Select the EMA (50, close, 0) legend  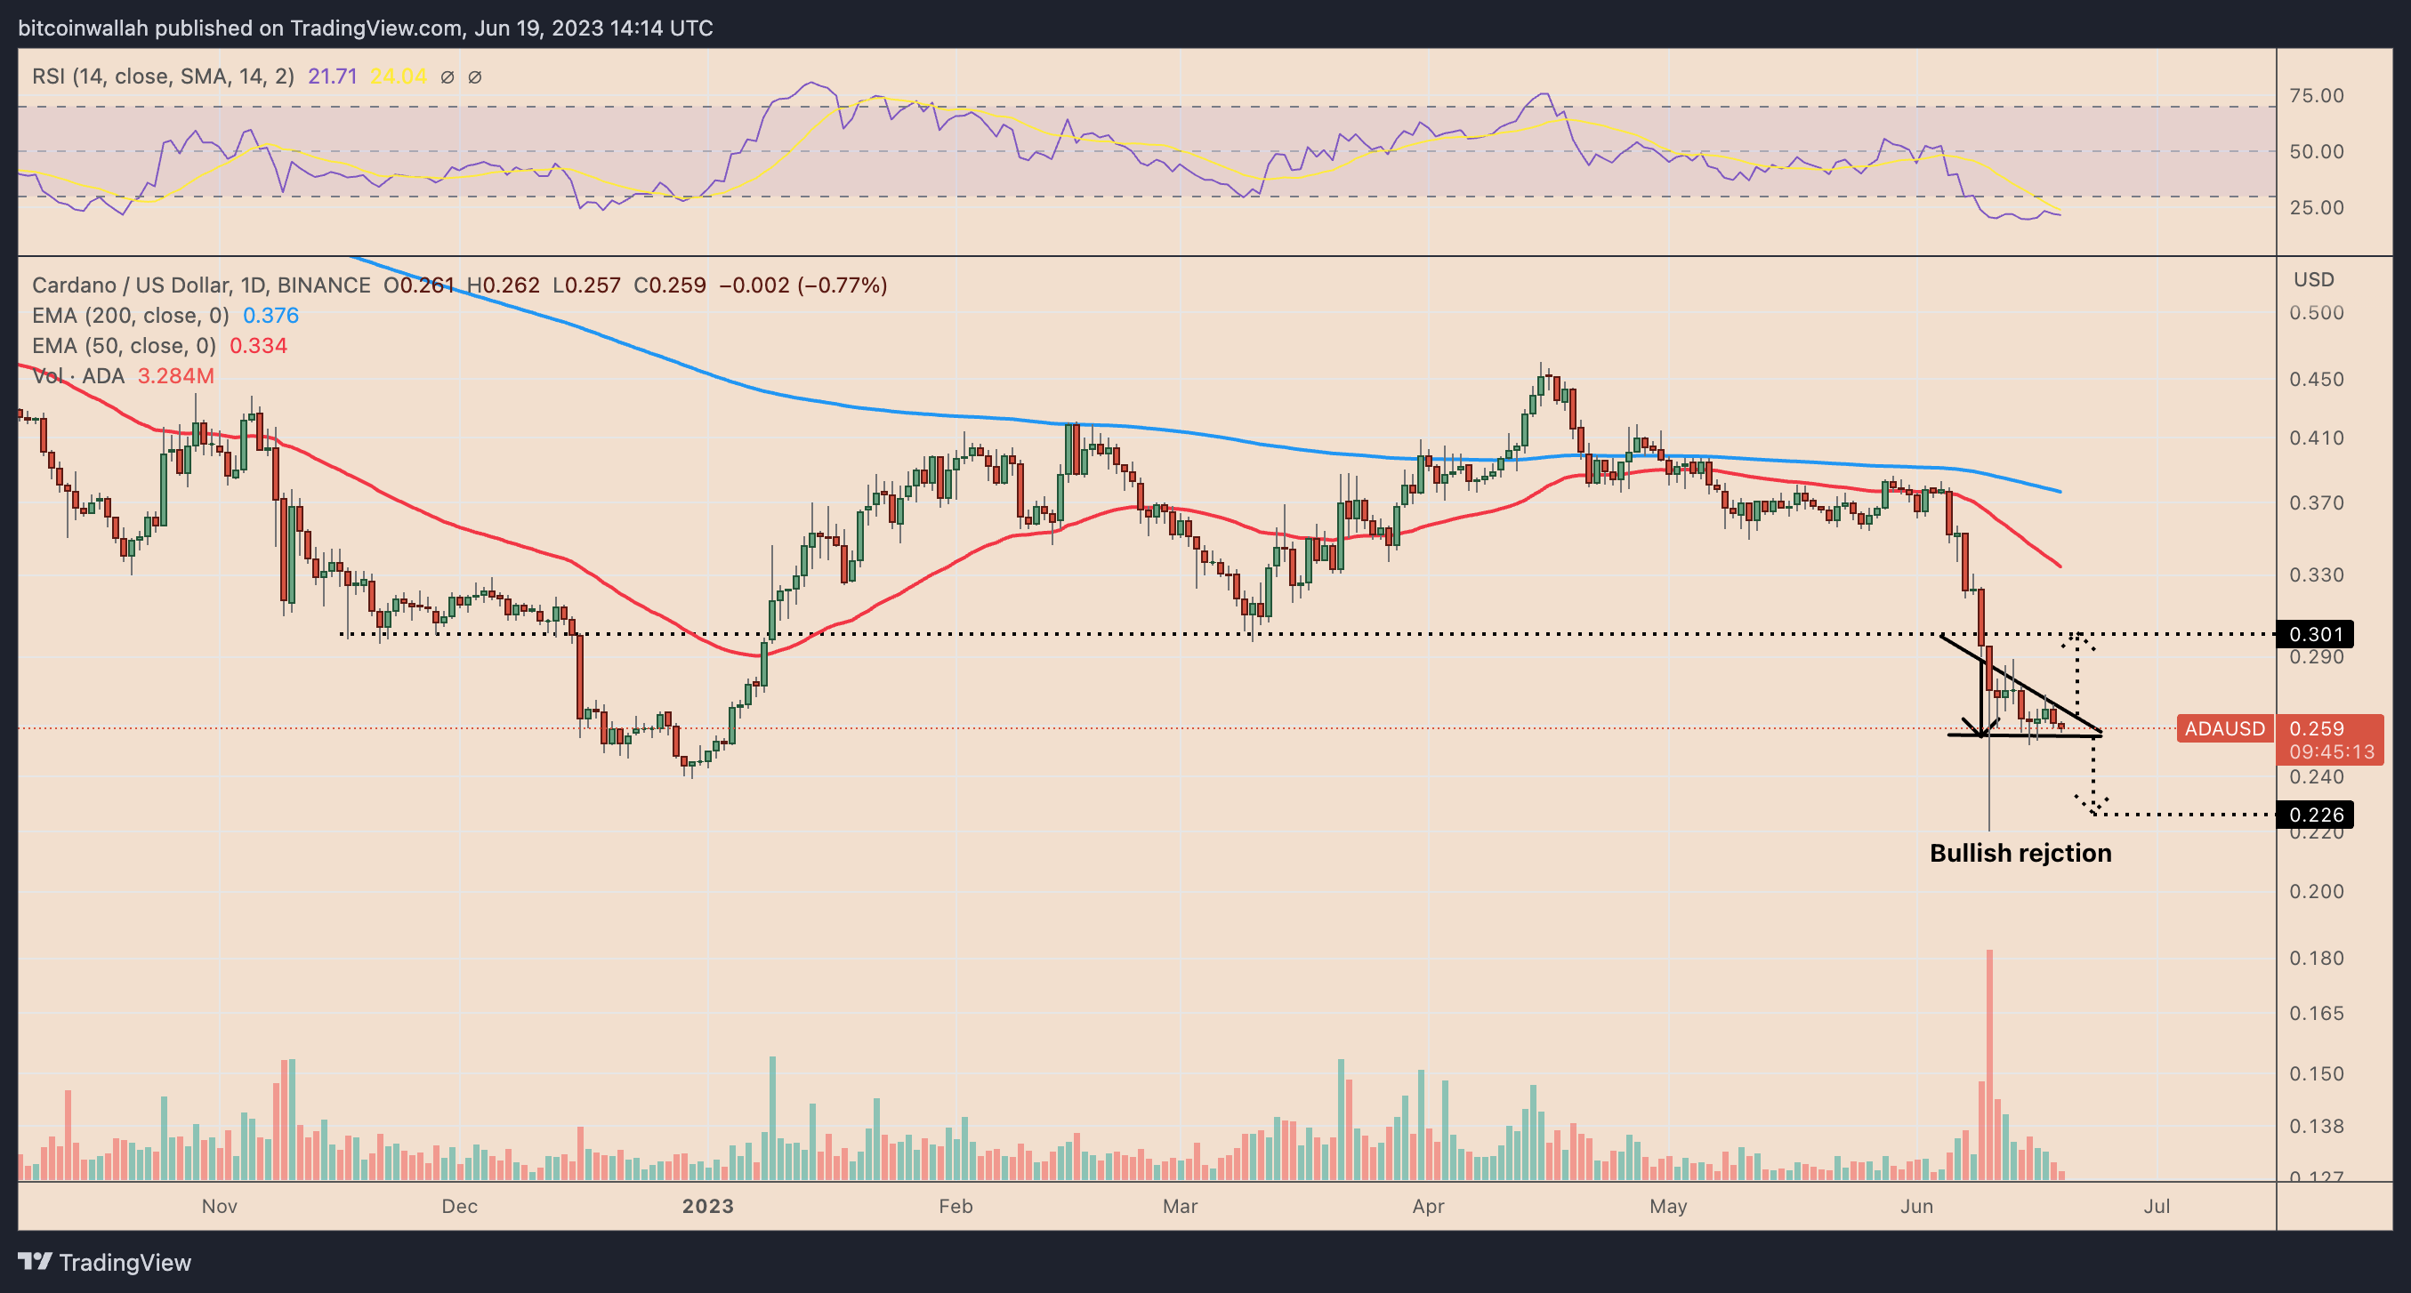click(x=124, y=345)
